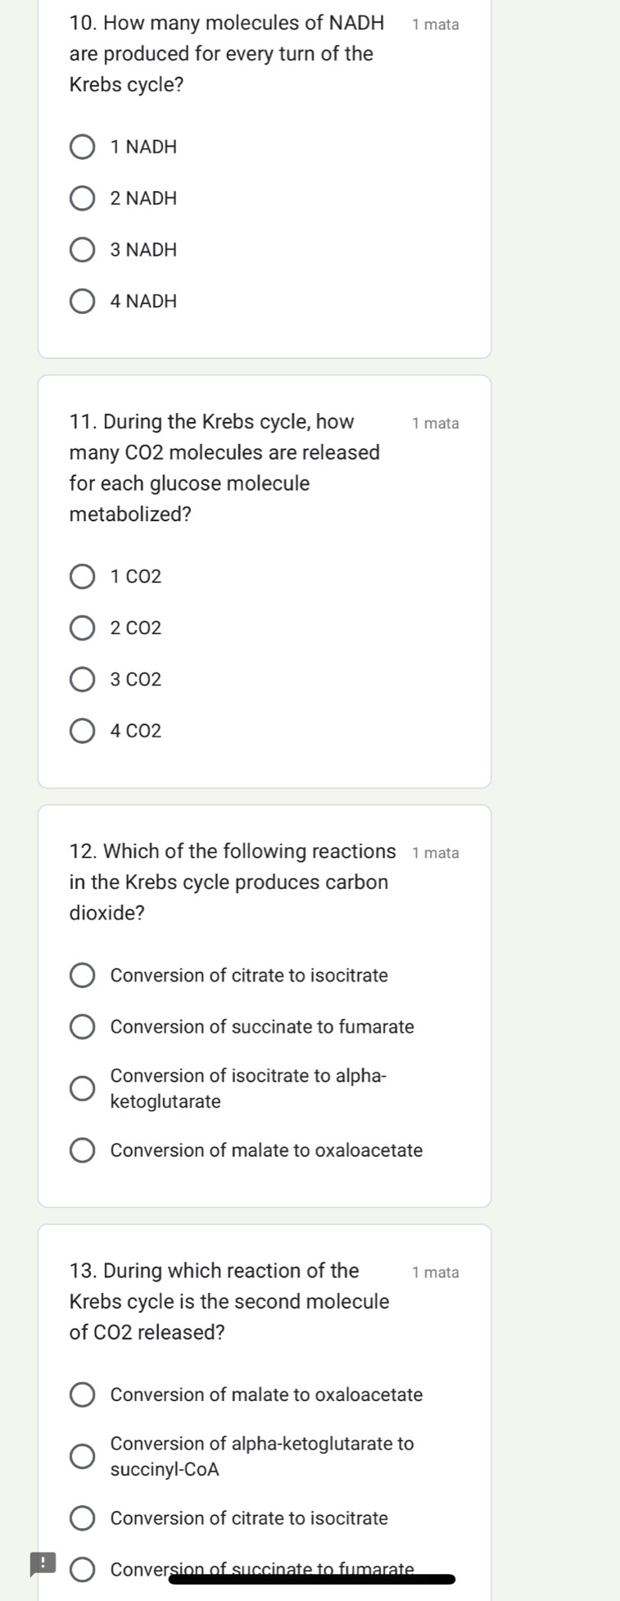Select "Conversion of alpha-ketoglutarate to succinyl-CoA"
Screen dimensions: 620x1601
[82, 1455]
